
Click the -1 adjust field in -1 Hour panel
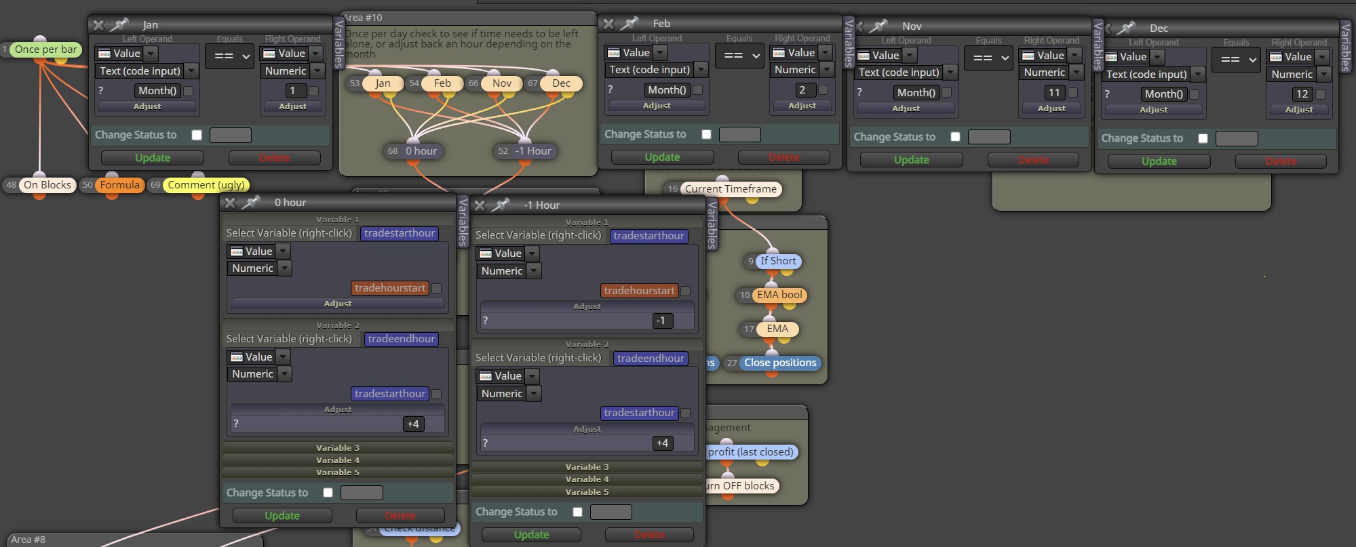coord(662,321)
